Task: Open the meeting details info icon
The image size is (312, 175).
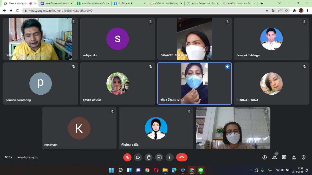Action: pyautogui.click(x=264, y=157)
